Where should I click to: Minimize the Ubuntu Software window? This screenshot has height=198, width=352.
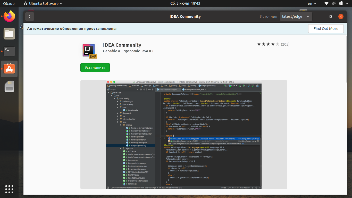[320, 16]
